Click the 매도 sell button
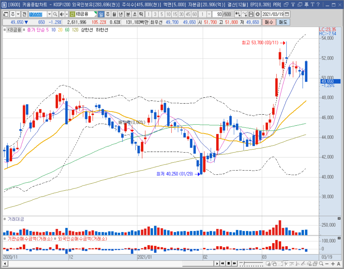 tap(283, 22)
